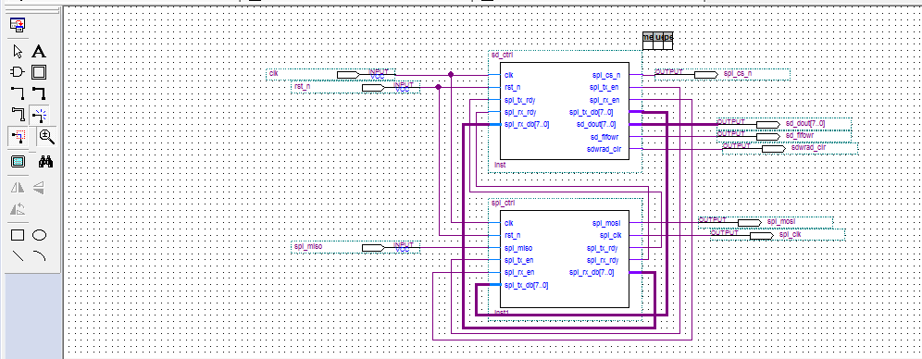Select the thin Orthogonal Node tool
Image resolution: width=922 pixels, height=359 pixels.
(18, 93)
